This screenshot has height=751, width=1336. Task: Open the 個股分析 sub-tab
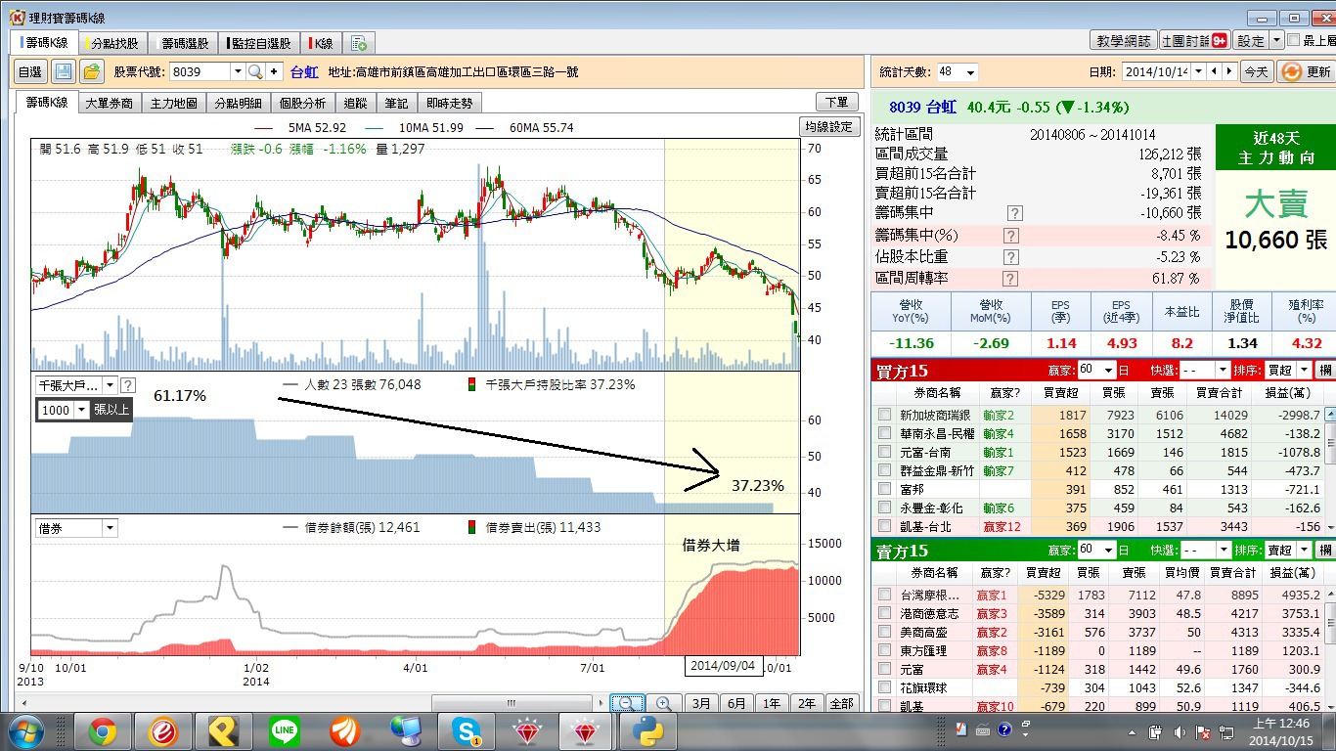[302, 103]
